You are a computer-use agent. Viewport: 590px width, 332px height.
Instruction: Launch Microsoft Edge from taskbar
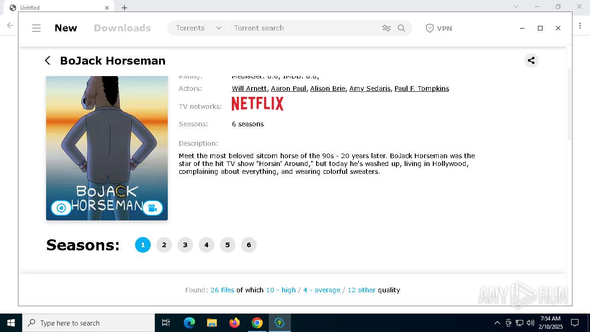(x=189, y=323)
